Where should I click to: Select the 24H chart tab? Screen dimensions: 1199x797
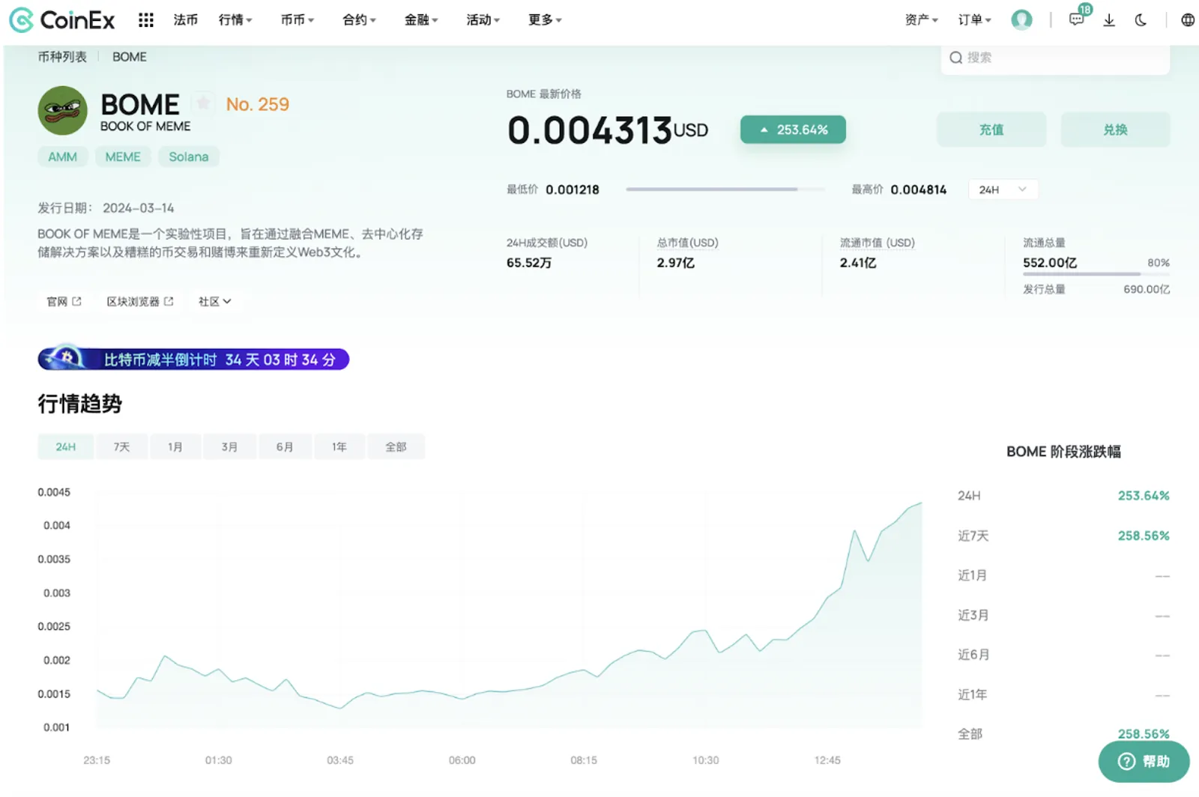coord(66,446)
